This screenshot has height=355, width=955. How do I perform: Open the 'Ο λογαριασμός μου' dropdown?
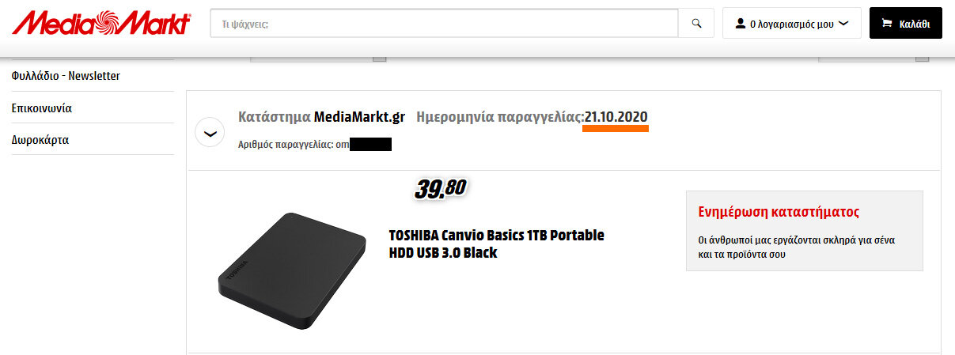[x=791, y=24]
